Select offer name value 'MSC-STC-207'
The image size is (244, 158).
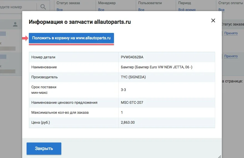pos(132,103)
